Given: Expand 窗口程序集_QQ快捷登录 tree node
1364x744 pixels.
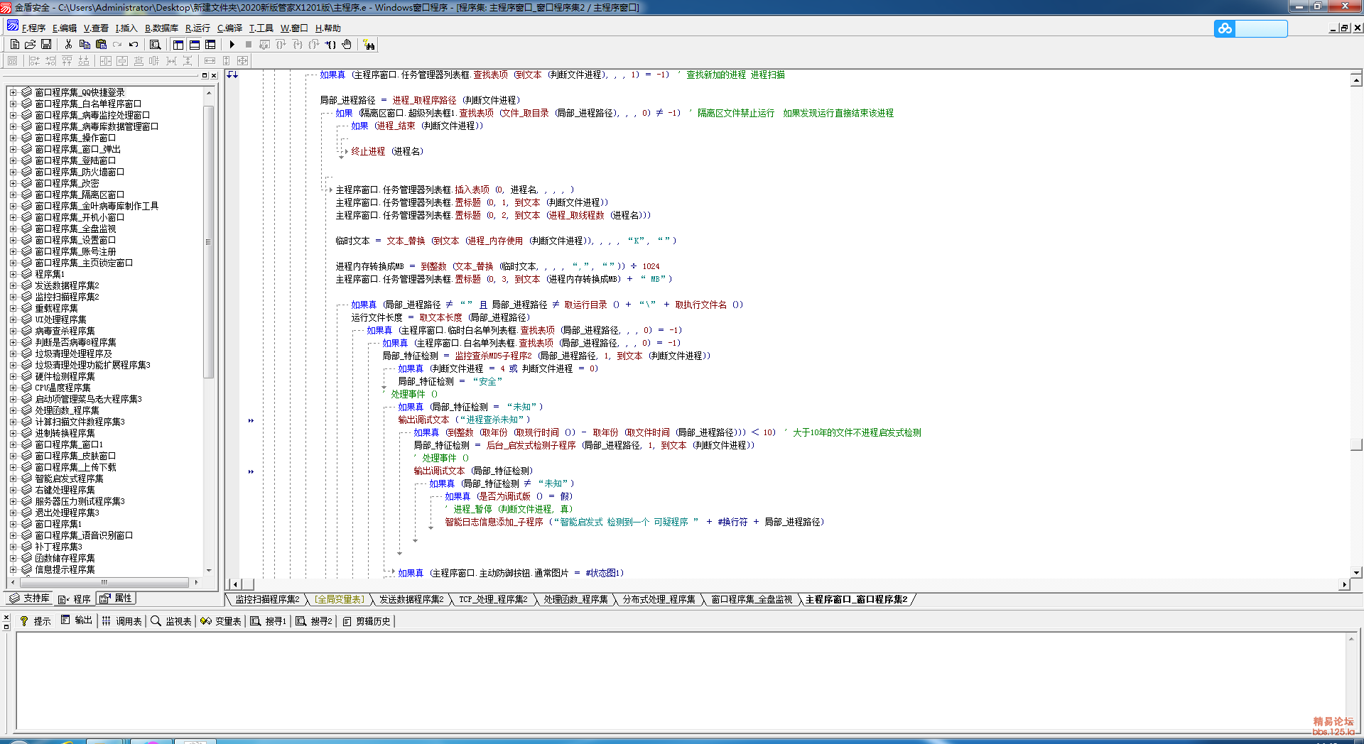Looking at the screenshot, I should pyautogui.click(x=13, y=92).
